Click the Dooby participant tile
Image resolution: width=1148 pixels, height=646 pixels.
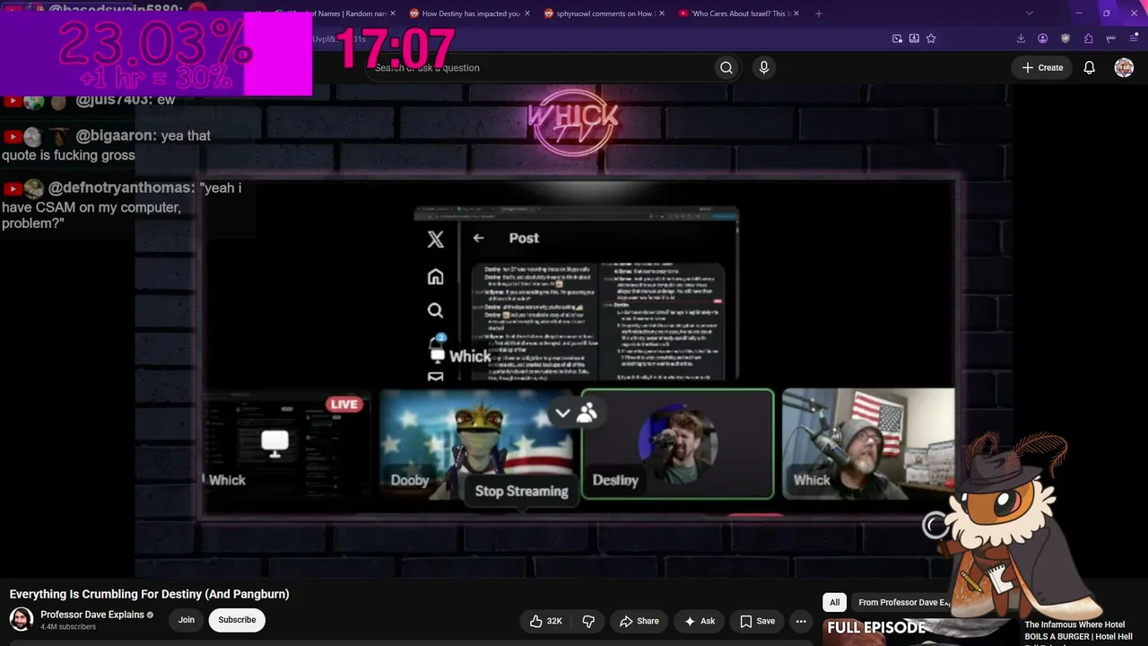475,444
